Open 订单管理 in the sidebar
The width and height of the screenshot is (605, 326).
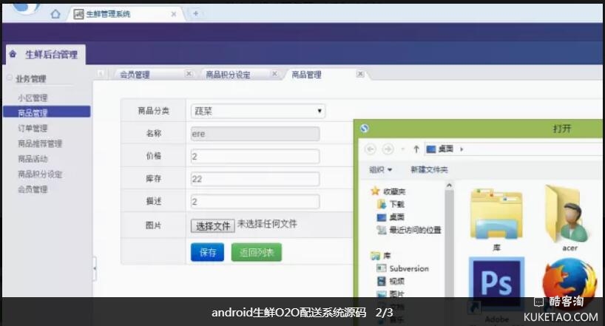(x=33, y=128)
